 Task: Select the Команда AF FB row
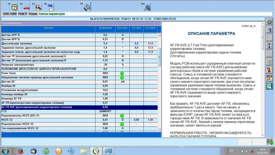79,98
